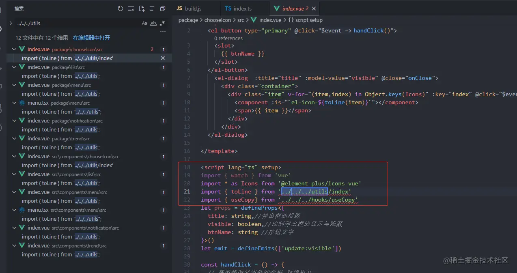Viewport: 517px width, 273px height.
Task: Click the error count '2' badge
Action: [152, 49]
